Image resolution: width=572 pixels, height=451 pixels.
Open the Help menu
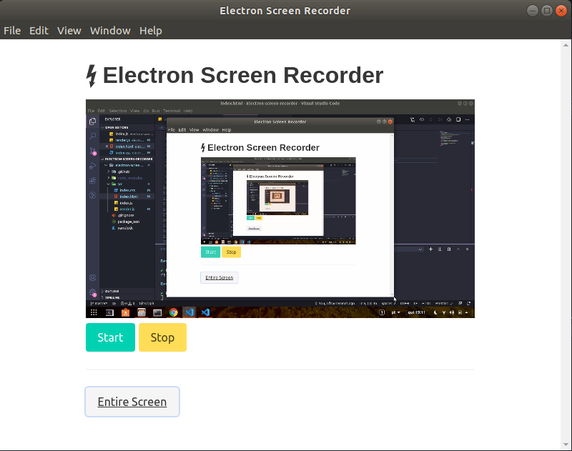[151, 31]
